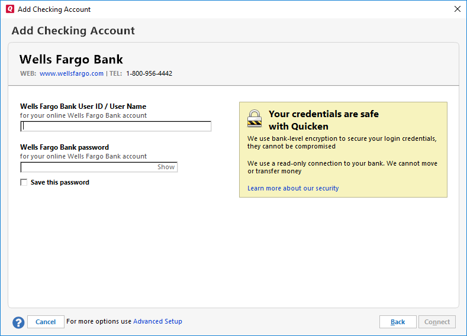Screen dimensions: 467x336
Task: Enable the Save this password checkbox
Action: click(x=24, y=182)
